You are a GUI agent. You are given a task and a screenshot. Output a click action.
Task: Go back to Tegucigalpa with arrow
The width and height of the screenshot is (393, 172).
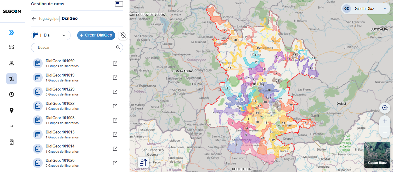point(34,19)
